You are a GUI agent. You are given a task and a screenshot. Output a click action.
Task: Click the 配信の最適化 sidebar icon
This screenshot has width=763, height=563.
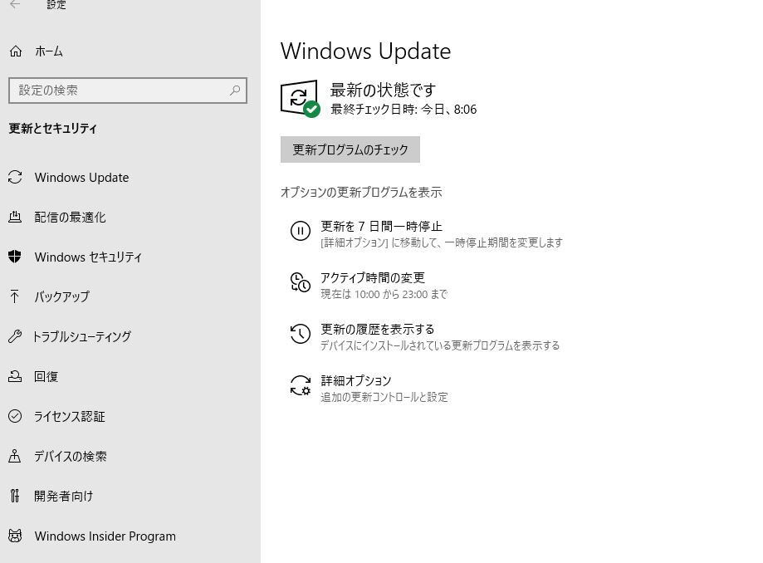pos(15,217)
